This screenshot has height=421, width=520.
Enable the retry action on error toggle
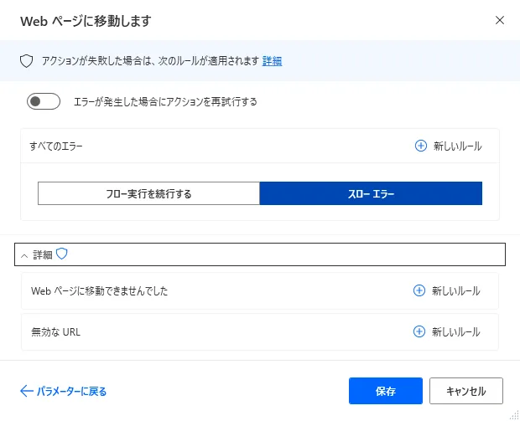pyautogui.click(x=44, y=102)
